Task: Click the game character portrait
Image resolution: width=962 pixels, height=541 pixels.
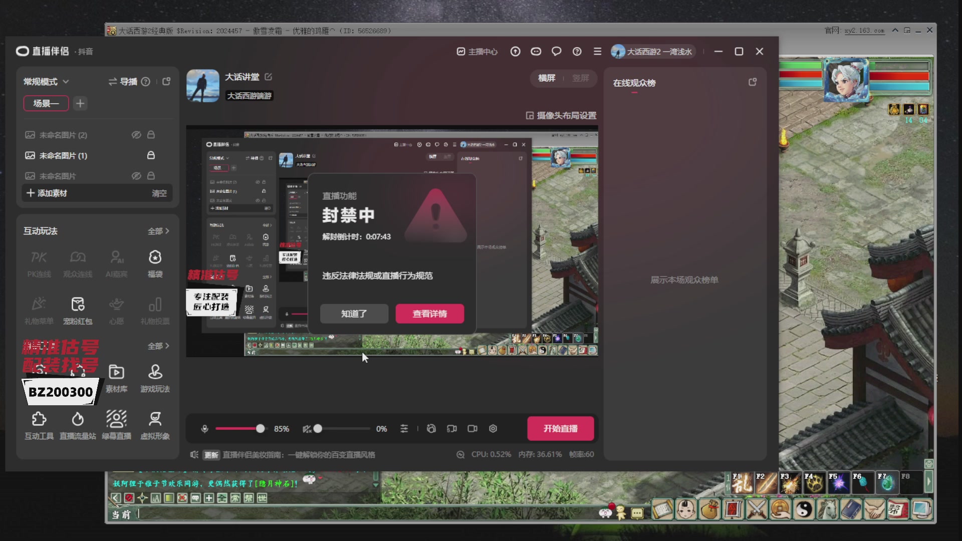Action: (846, 80)
